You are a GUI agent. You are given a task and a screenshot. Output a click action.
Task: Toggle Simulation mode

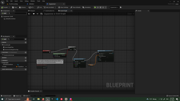click(87, 7)
